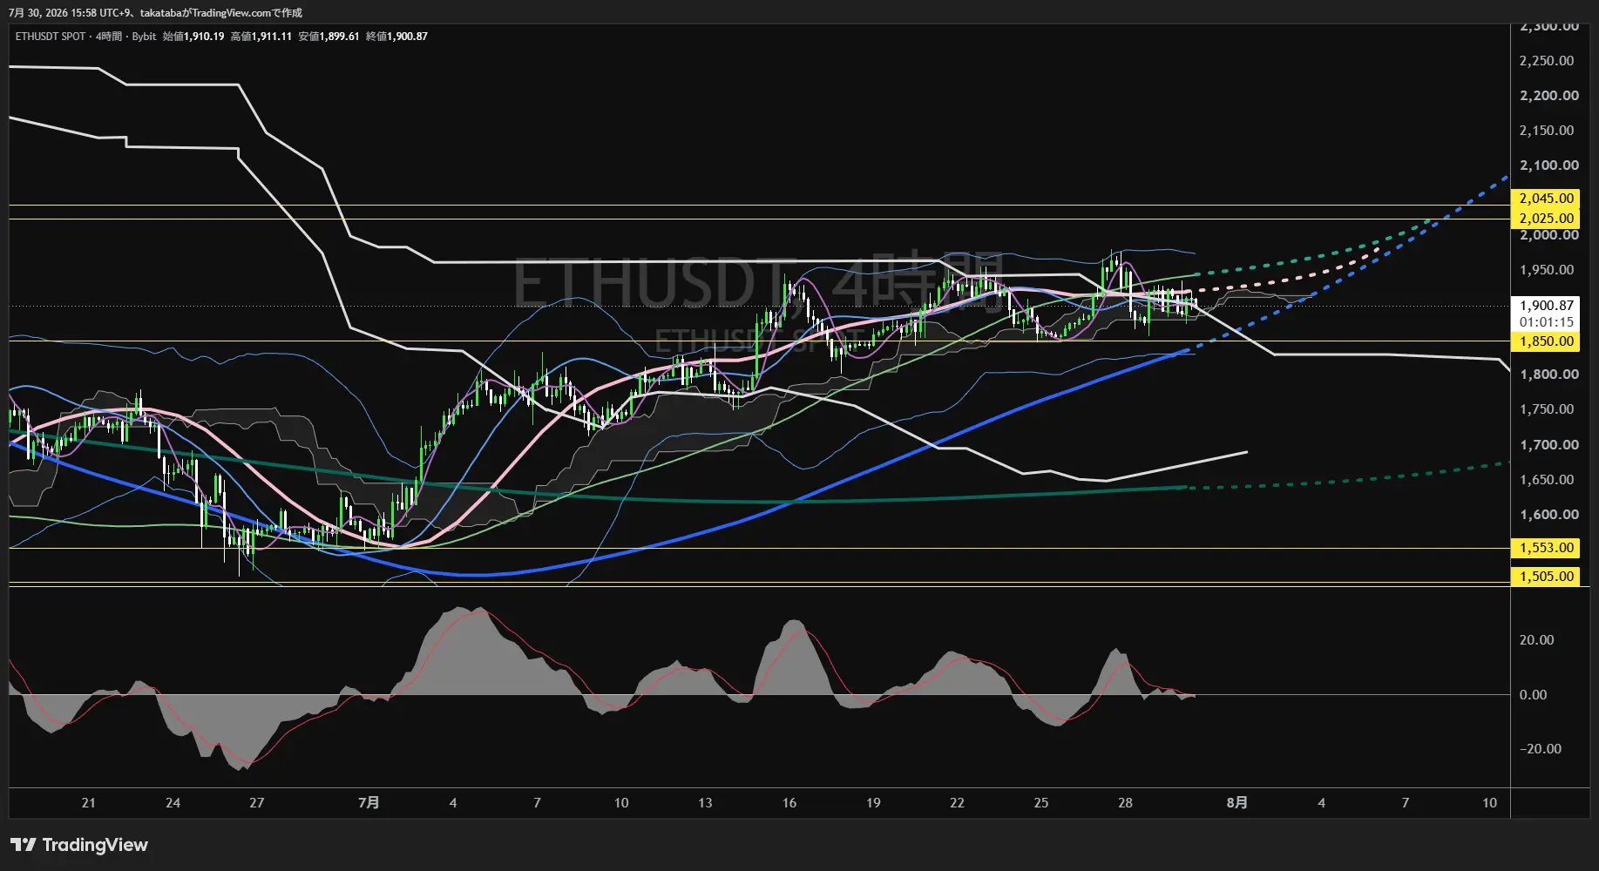Click the 20.00 oscillator axis value
Screen dimensions: 1599x871
click(1536, 640)
